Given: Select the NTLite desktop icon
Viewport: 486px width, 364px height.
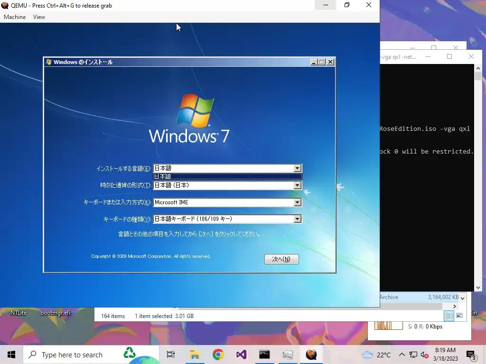Looking at the screenshot, I should (19, 313).
